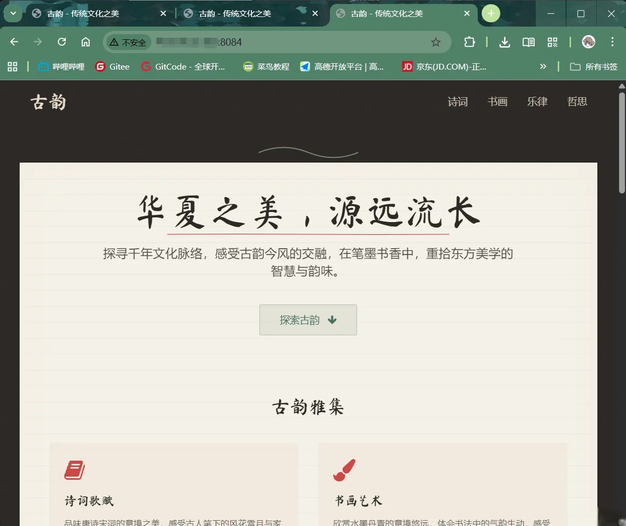
Task: Open the QR code sharing icon
Action: 553,41
